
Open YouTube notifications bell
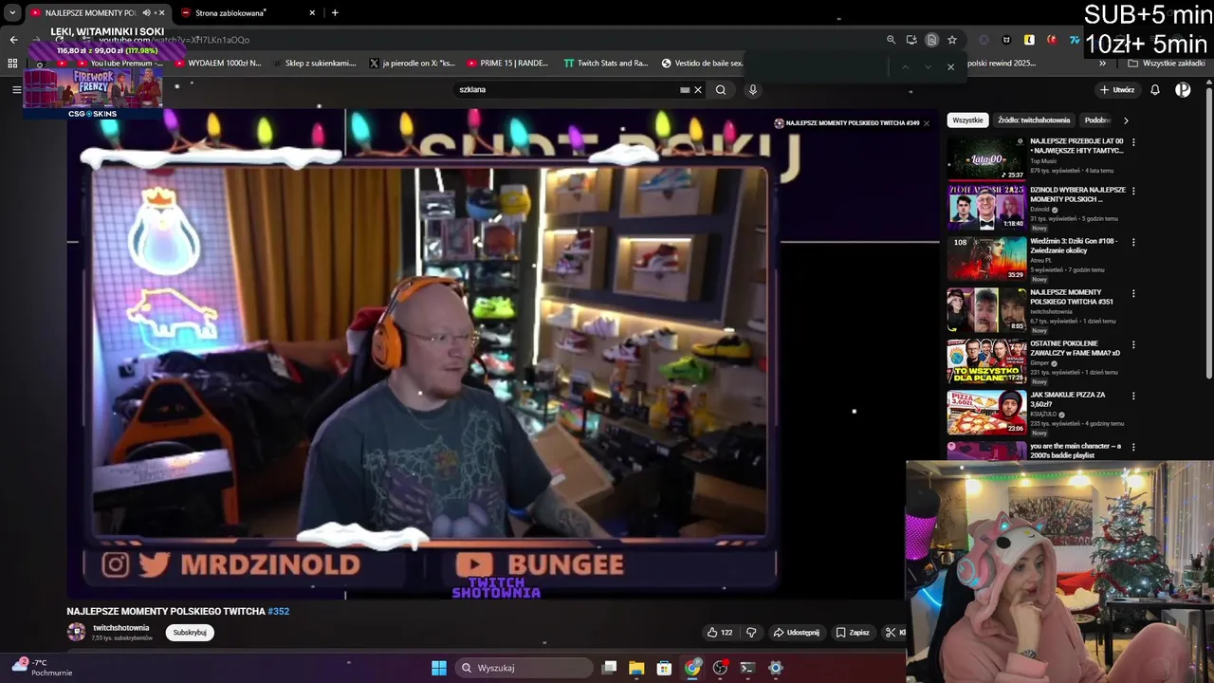click(1155, 90)
